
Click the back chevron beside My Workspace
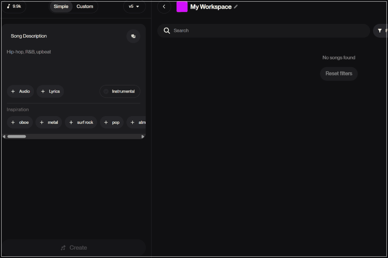coord(164,7)
